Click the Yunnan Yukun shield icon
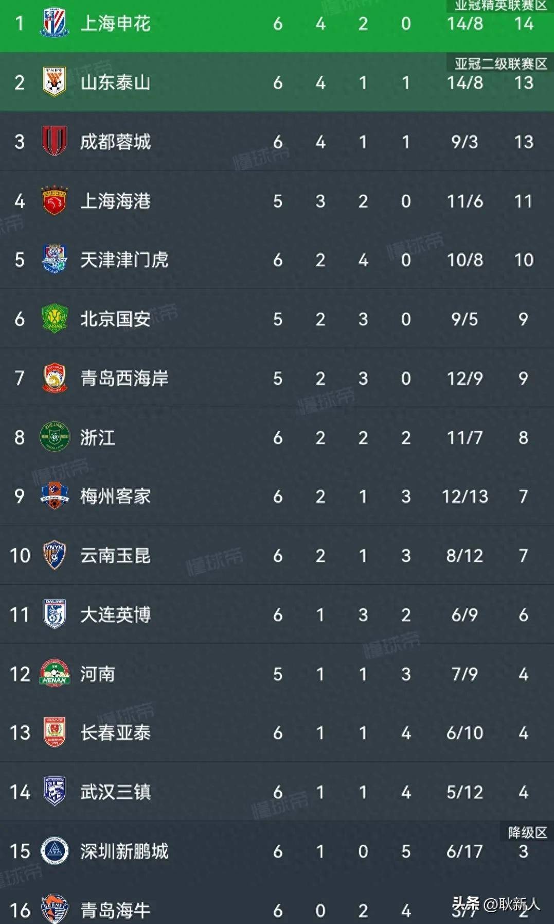The width and height of the screenshot is (554, 924). pyautogui.click(x=55, y=555)
